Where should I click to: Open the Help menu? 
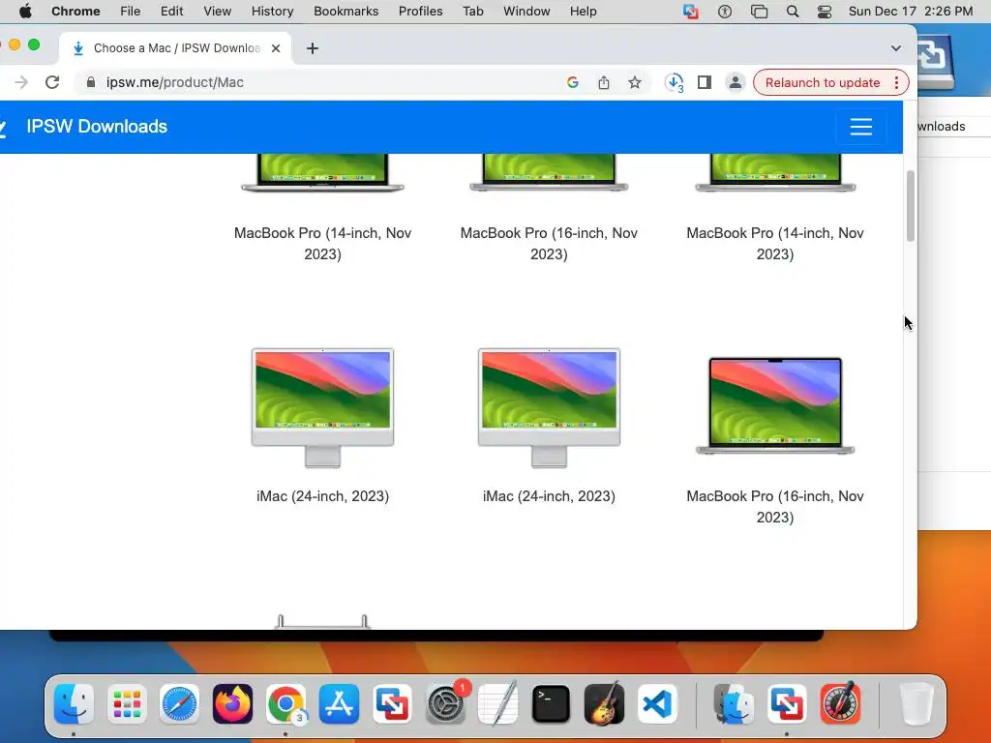pos(583,12)
